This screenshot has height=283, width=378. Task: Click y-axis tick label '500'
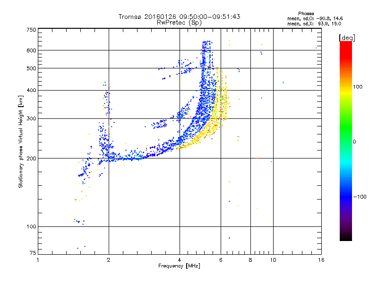(31, 68)
